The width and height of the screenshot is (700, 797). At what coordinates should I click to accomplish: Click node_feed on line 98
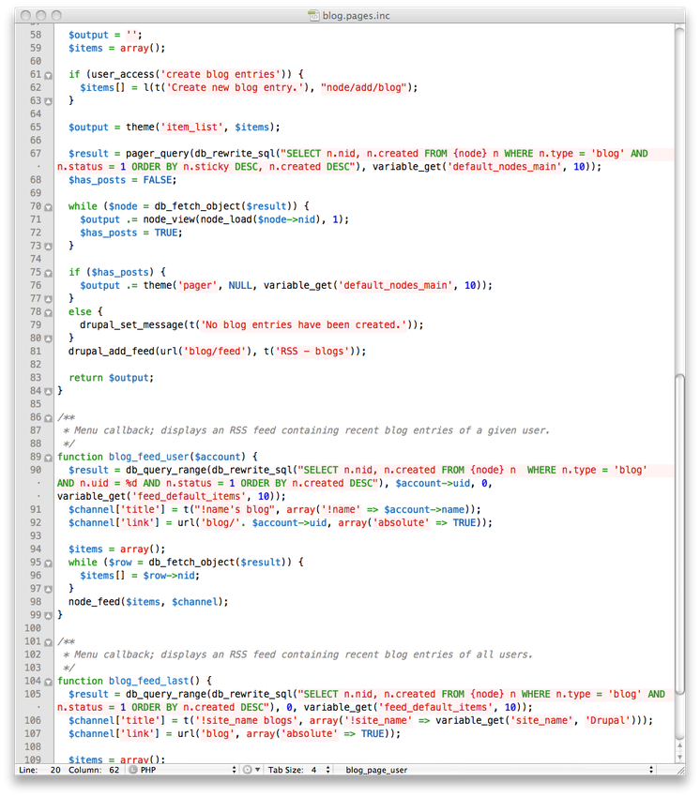pos(94,602)
